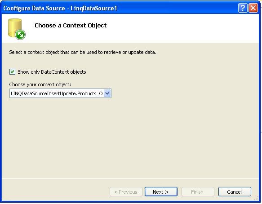Click the 'Choose your context object:' label
This screenshot has width=262, height=204.
point(40,84)
